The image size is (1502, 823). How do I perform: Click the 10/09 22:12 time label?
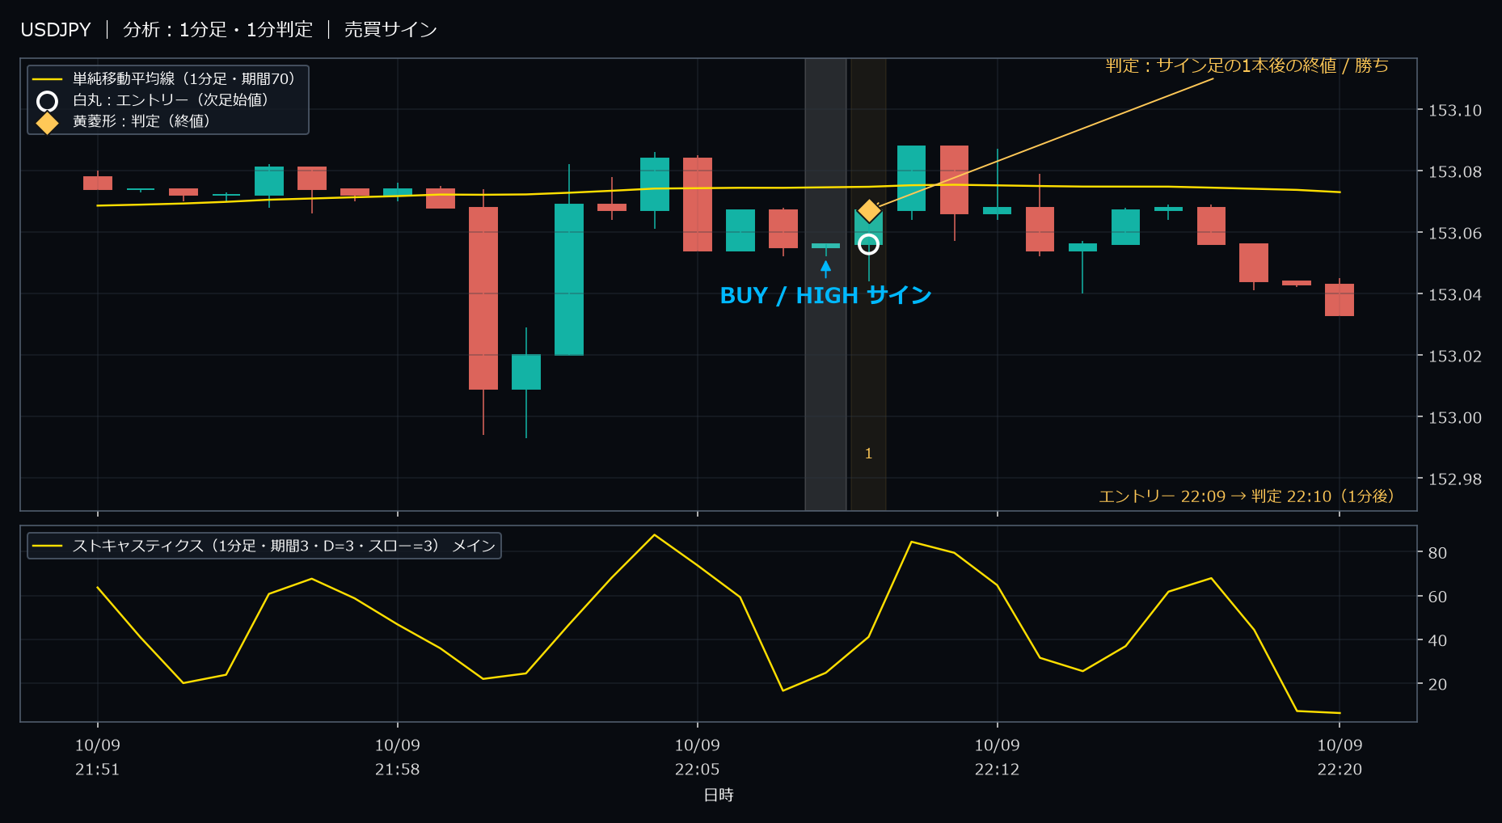(x=997, y=758)
